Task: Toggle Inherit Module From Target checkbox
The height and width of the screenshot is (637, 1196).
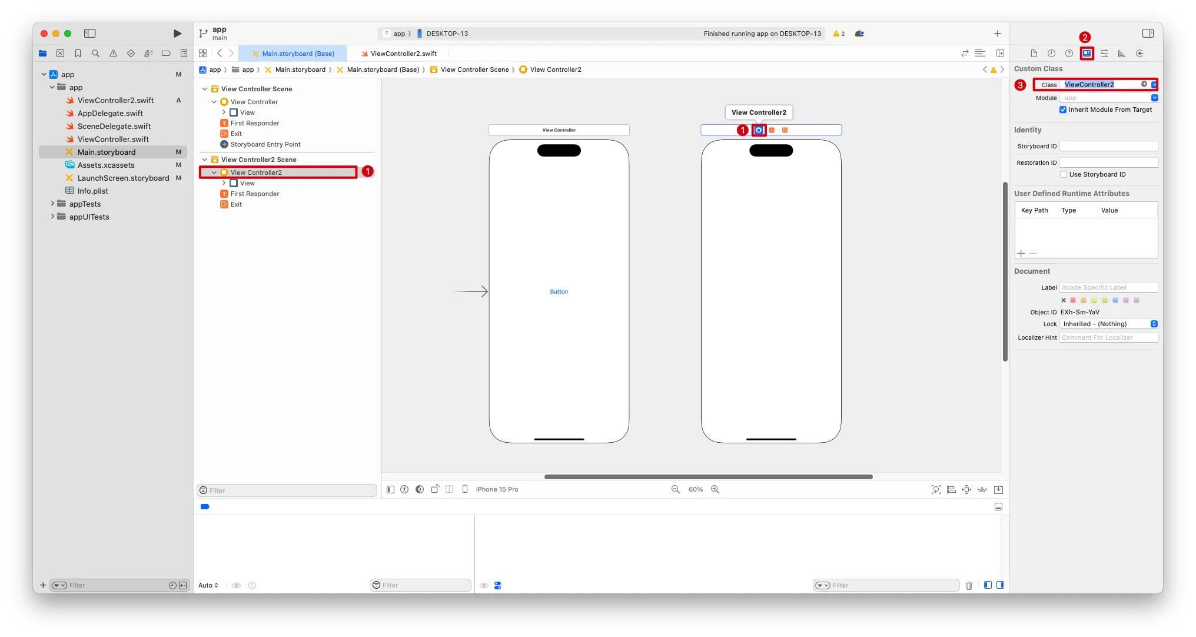Action: click(1063, 110)
